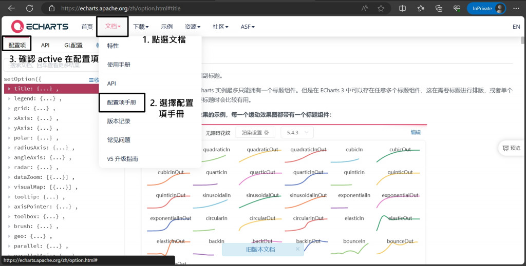This screenshot has width=526, height=266.
Task: Select axisPointer in option tree
Action: coord(46,207)
